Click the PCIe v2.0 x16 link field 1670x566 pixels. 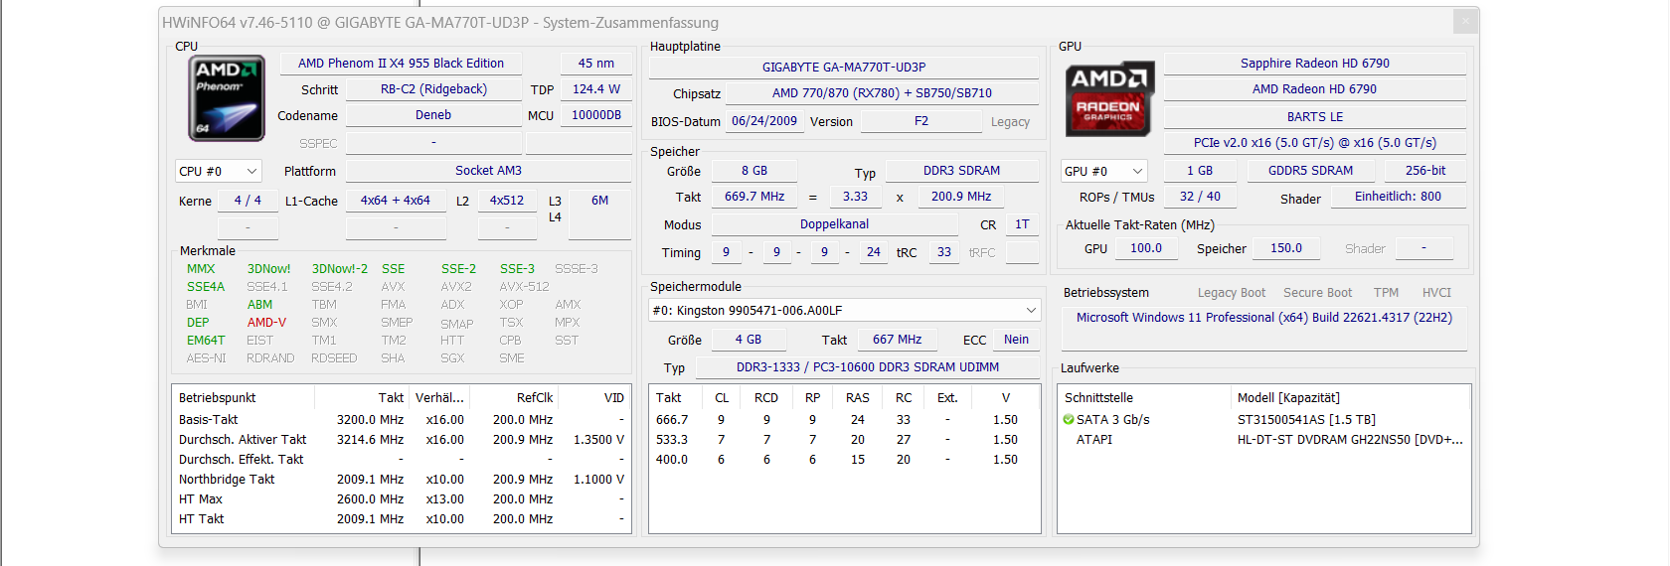tap(1315, 143)
